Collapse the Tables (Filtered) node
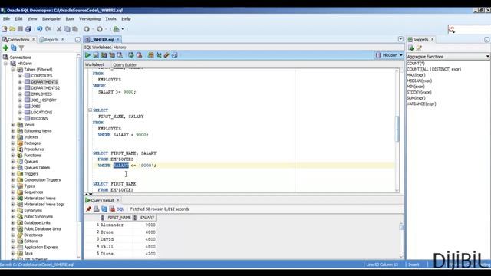The height and width of the screenshot is (276, 491). point(13,70)
